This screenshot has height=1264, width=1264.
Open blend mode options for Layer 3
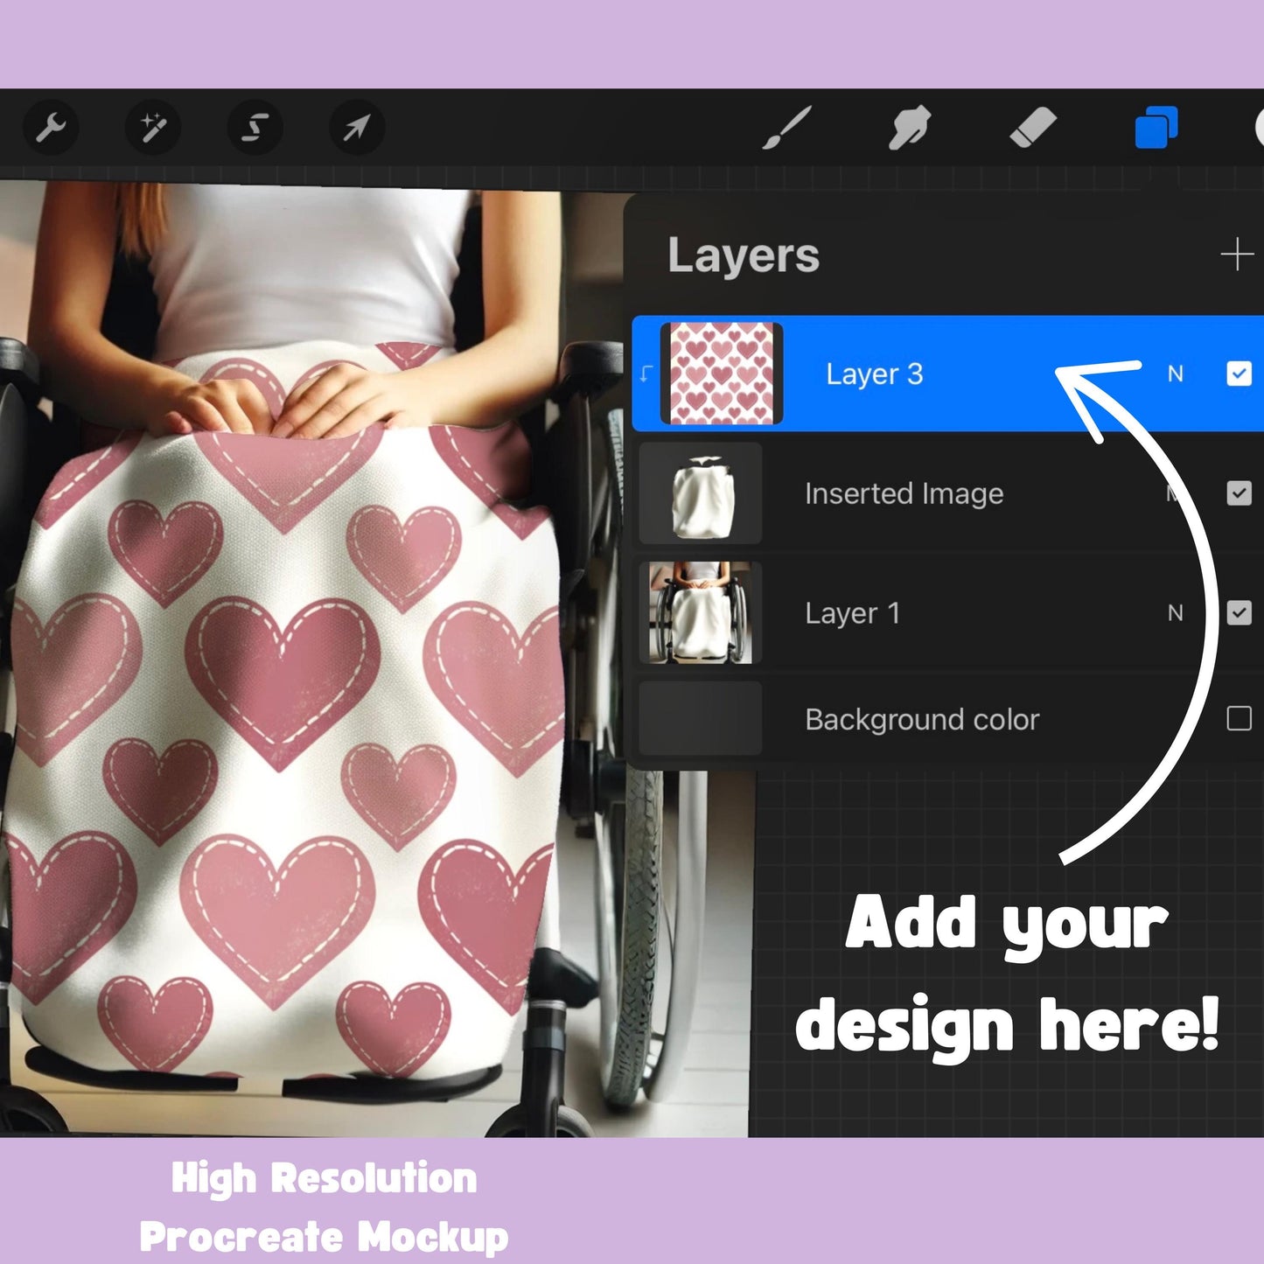pyautogui.click(x=1173, y=374)
